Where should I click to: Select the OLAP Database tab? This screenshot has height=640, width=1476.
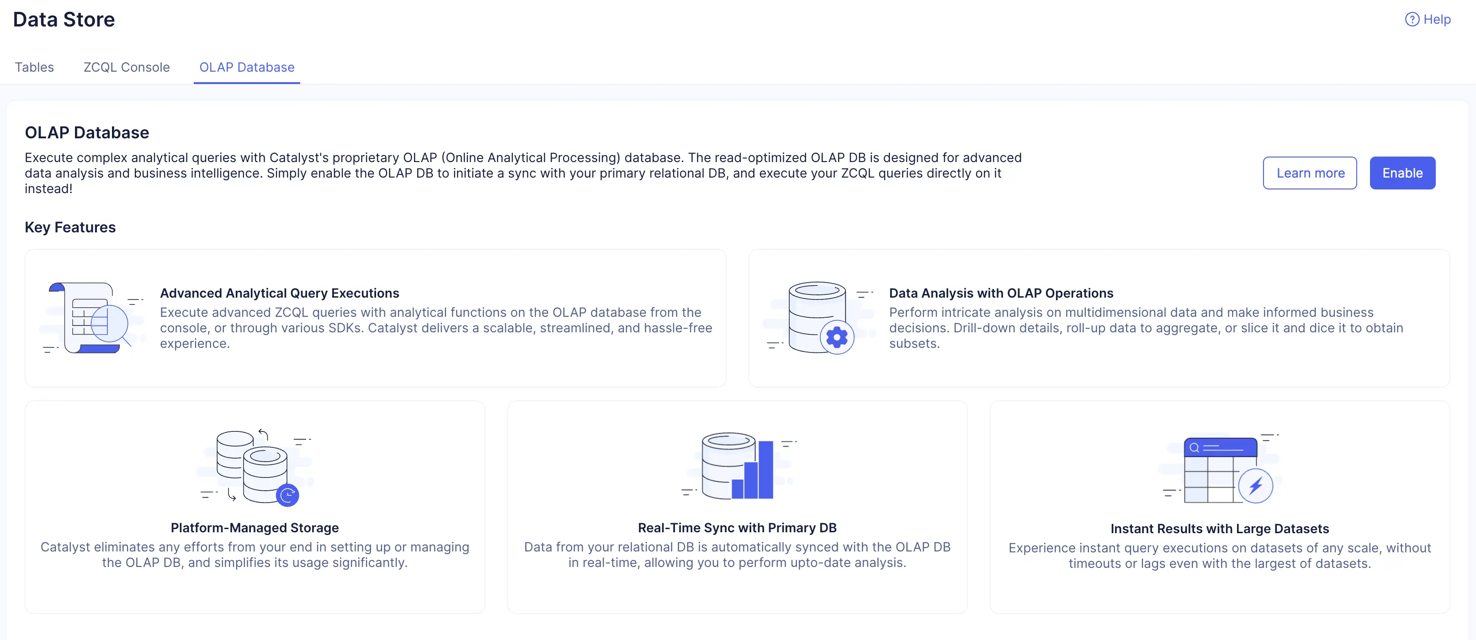(247, 68)
